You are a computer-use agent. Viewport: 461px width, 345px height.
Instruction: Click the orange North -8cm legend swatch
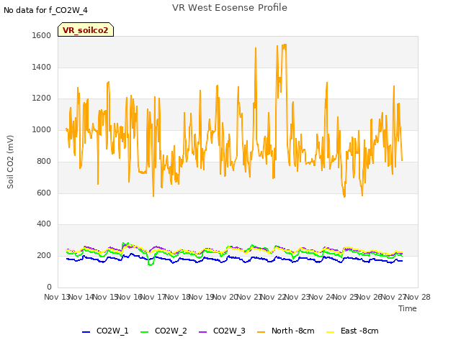point(261,332)
